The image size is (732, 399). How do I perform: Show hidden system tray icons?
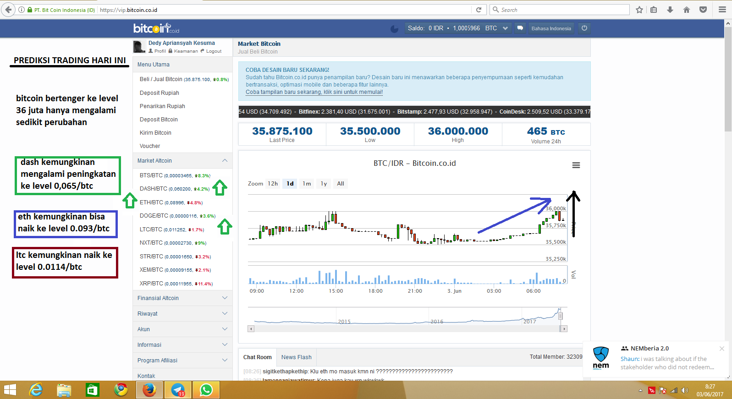pos(640,391)
